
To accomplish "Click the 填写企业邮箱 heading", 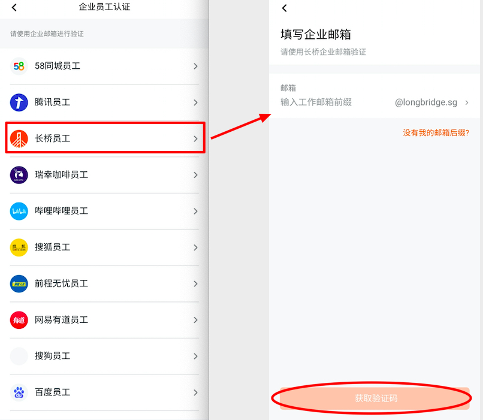I will point(316,34).
